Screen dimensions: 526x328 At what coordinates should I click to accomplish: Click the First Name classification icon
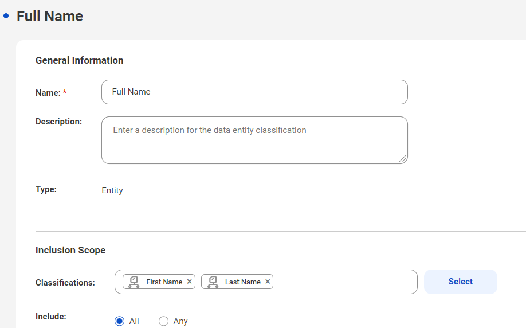coord(134,282)
